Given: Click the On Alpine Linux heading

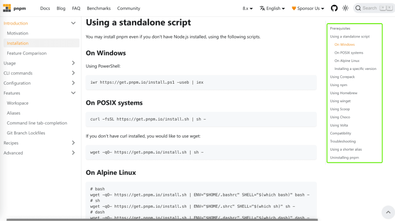Looking at the screenshot, I should (111, 173).
